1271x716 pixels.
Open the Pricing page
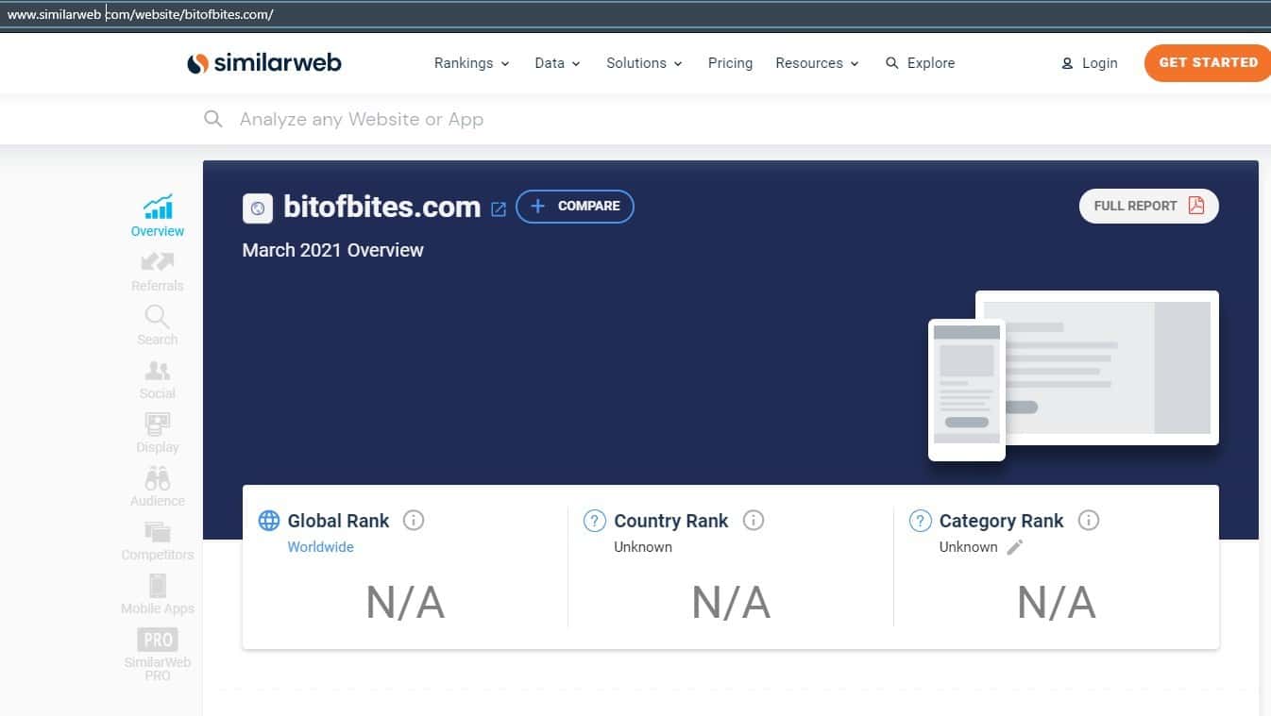point(731,63)
